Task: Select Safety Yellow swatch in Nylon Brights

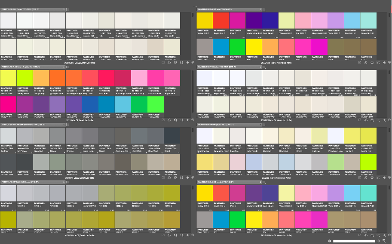Action: coord(24,78)
